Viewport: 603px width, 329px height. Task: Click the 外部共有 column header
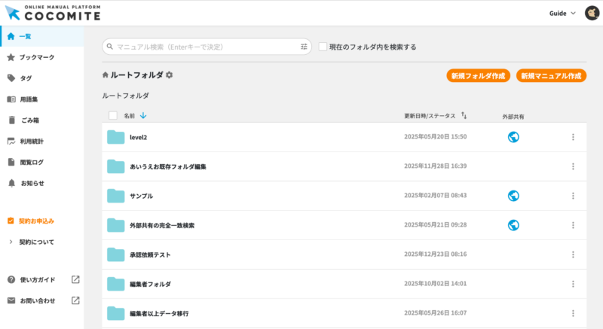click(513, 117)
